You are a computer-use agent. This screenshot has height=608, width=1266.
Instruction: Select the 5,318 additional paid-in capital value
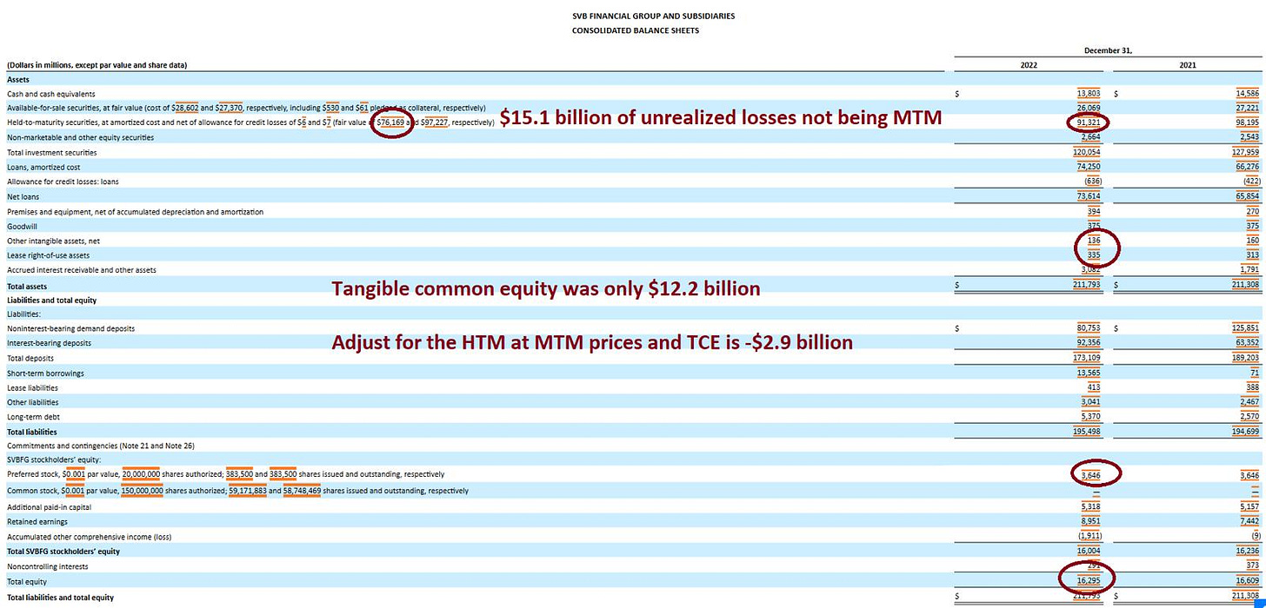(x=1090, y=506)
